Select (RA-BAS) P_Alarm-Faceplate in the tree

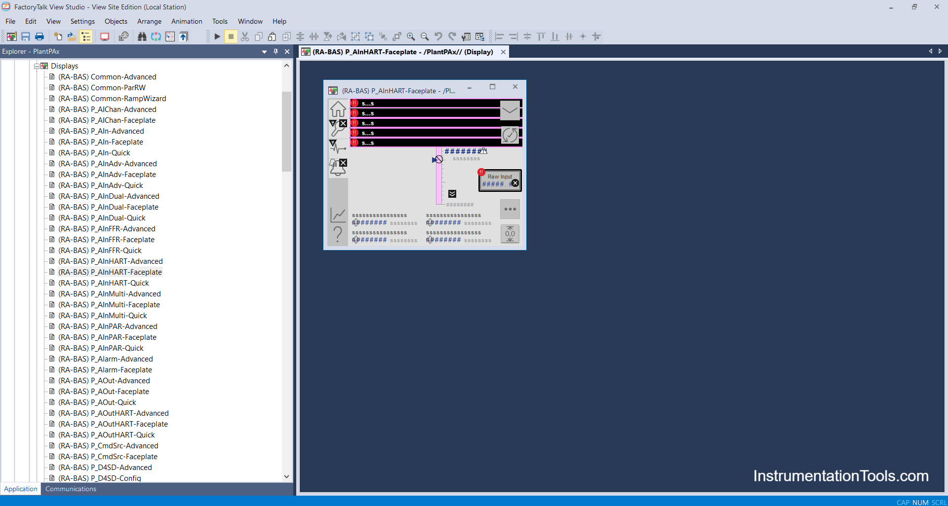pos(105,370)
